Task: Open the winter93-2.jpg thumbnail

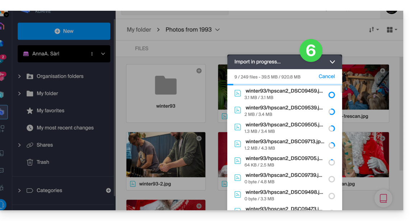Action: [x=166, y=155]
